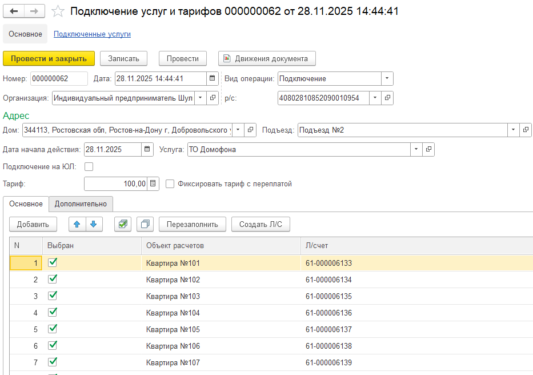
Task: Uncheck Выбран for Квартира №104
Action: (53, 312)
